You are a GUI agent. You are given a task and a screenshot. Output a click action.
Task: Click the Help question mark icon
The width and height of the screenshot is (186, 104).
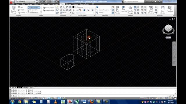[160, 1]
